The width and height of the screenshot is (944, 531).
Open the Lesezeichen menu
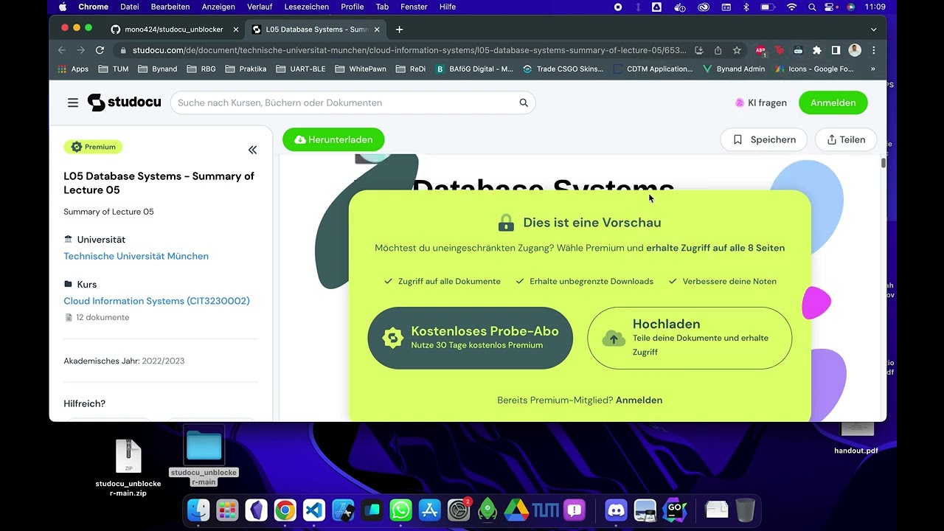click(306, 7)
